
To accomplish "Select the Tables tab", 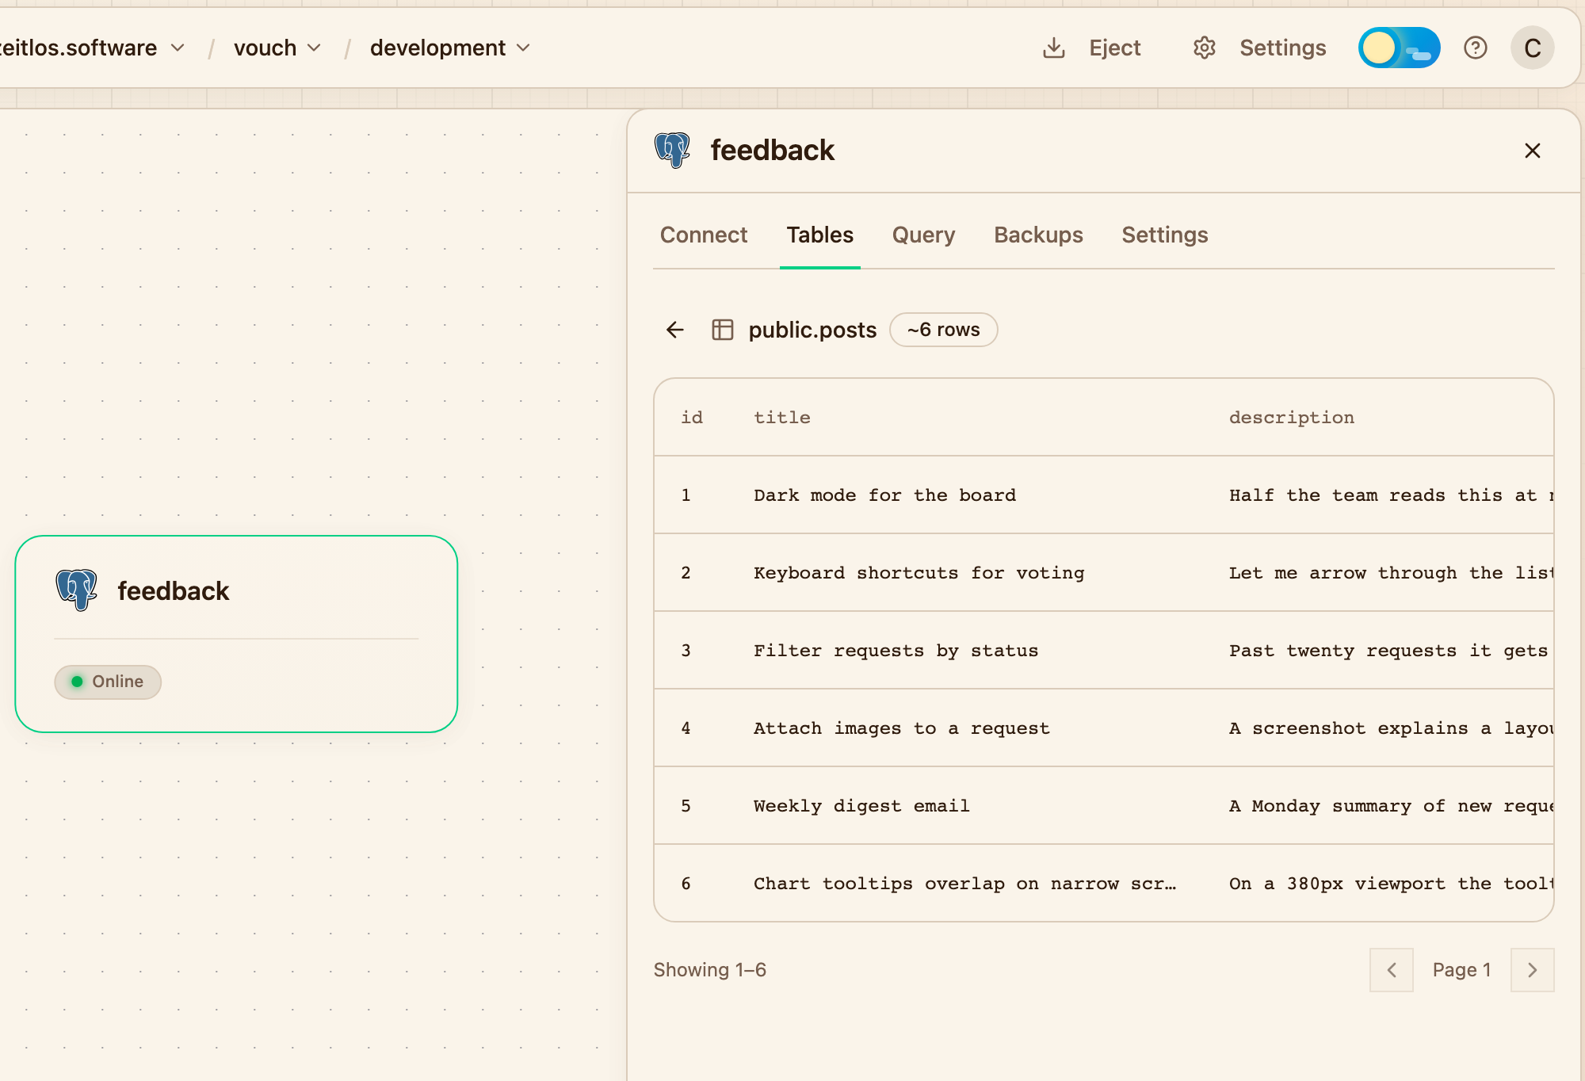I will [819, 235].
